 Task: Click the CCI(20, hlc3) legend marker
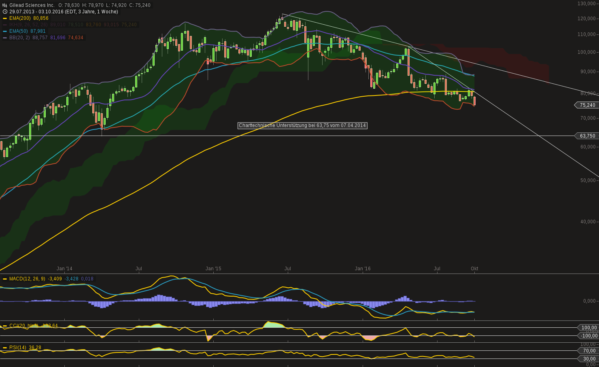pyautogui.click(x=5, y=325)
